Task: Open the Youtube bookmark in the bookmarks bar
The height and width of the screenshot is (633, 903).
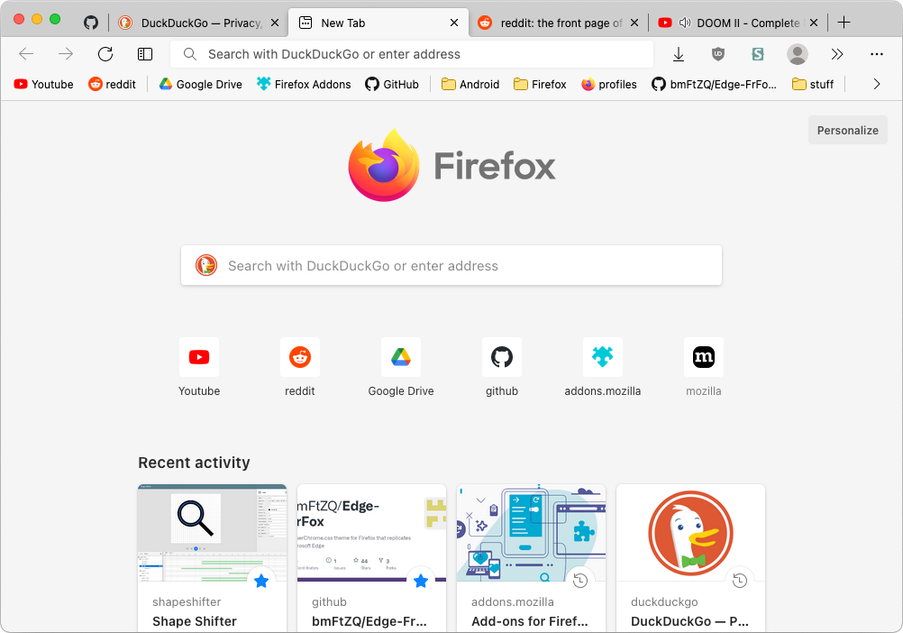Action: point(44,84)
